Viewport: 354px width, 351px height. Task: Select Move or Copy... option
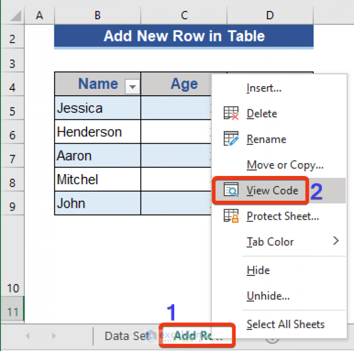pos(285,165)
